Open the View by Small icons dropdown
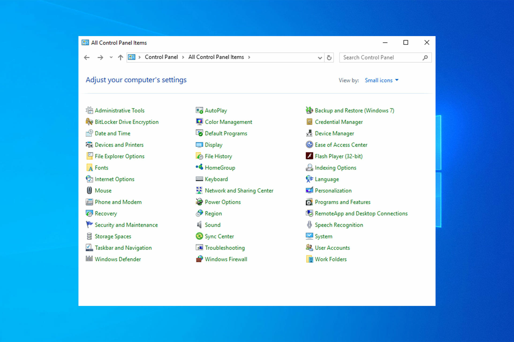The height and width of the screenshot is (342, 514). [382, 80]
